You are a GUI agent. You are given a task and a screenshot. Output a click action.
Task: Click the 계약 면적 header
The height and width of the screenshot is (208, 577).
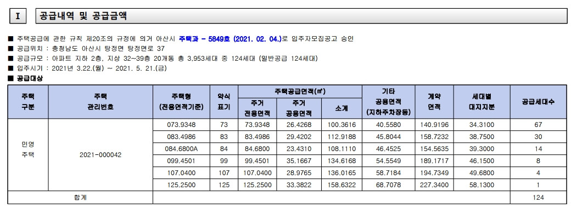point(434,102)
